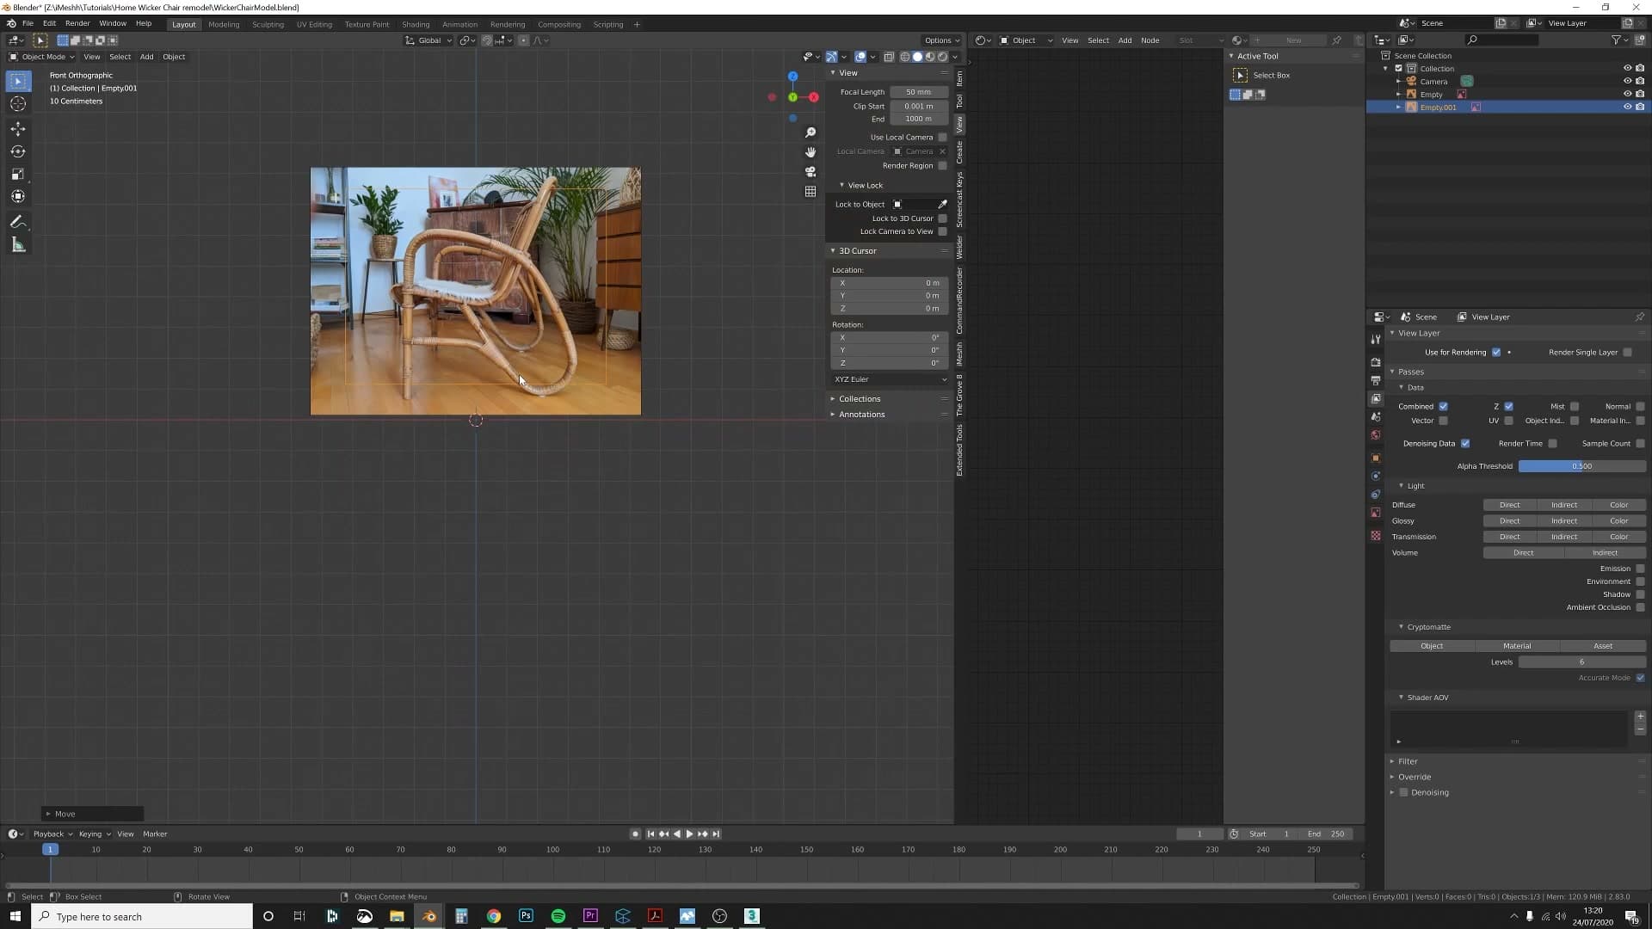The width and height of the screenshot is (1652, 929).
Task: Open Output properties tab icon
Action: tap(1376, 380)
